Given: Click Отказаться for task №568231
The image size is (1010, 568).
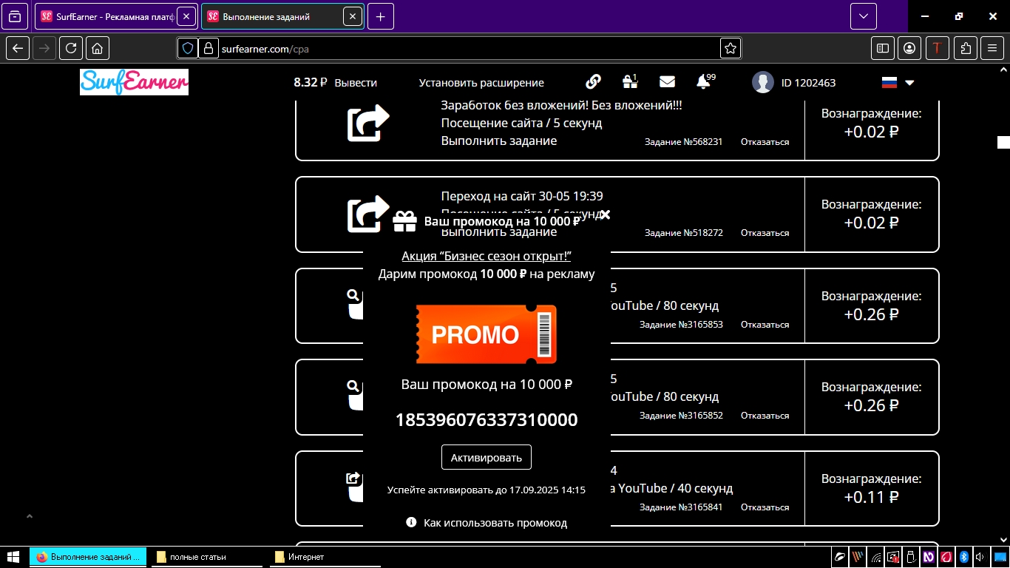Looking at the screenshot, I should coord(765,141).
